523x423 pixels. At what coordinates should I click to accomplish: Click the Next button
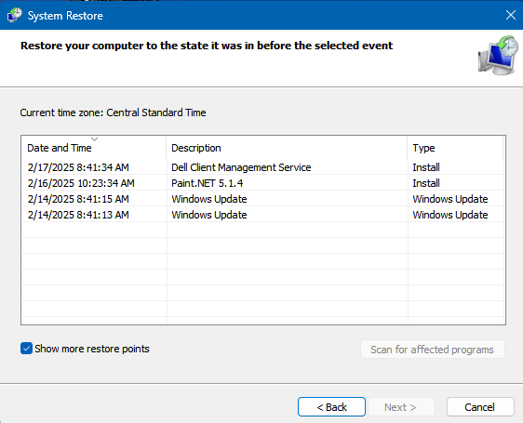point(401,406)
